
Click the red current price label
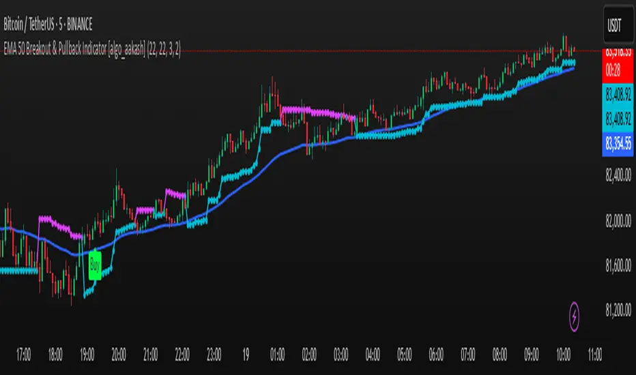click(x=618, y=65)
